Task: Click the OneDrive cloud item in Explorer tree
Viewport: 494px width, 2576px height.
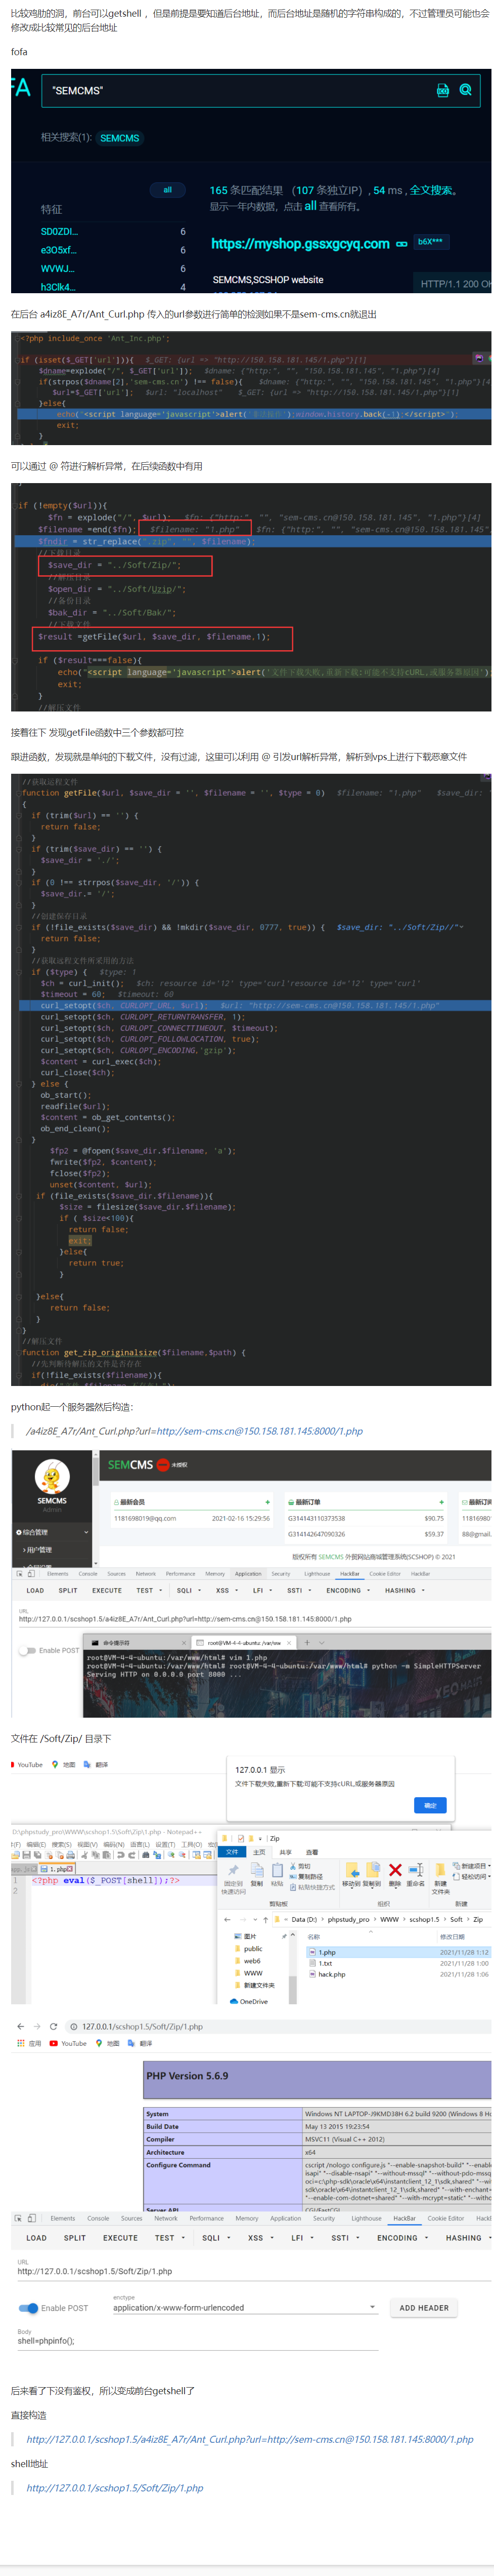Action: coord(248,2001)
